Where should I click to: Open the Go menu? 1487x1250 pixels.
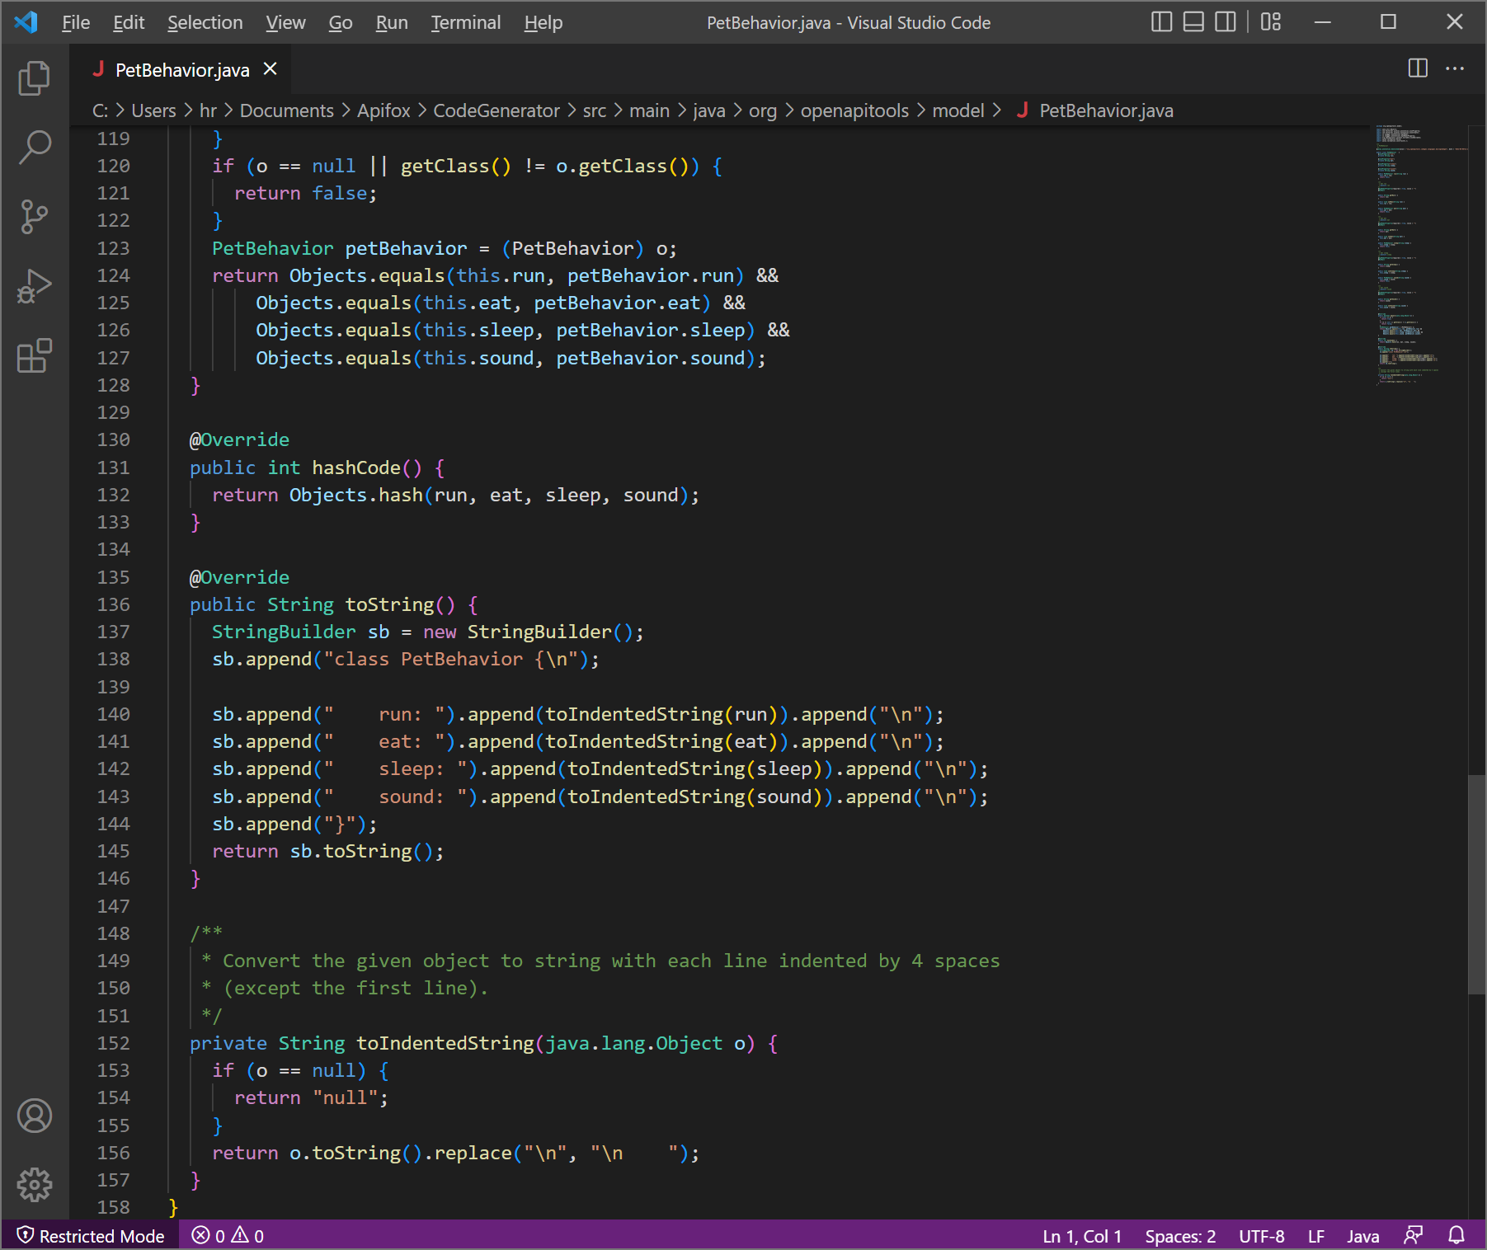coord(341,22)
